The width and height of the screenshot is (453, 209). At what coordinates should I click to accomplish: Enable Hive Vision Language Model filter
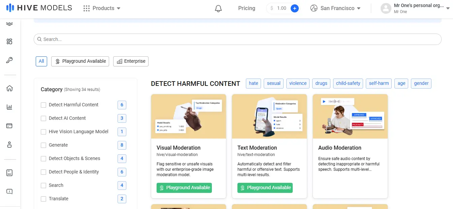click(x=43, y=132)
